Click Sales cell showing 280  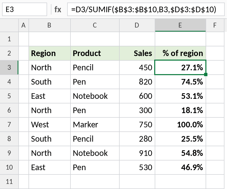(x=137, y=139)
